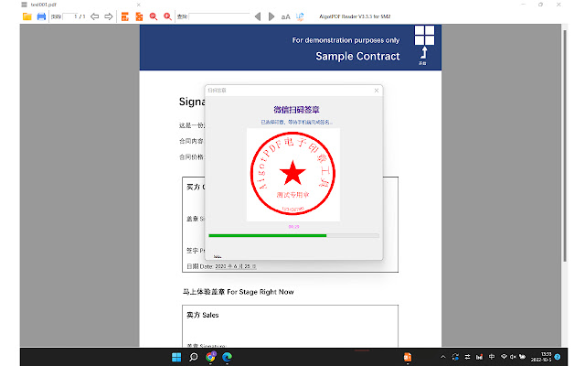Select the Date line in signature box
The width and height of the screenshot is (585, 366).
click(x=221, y=266)
